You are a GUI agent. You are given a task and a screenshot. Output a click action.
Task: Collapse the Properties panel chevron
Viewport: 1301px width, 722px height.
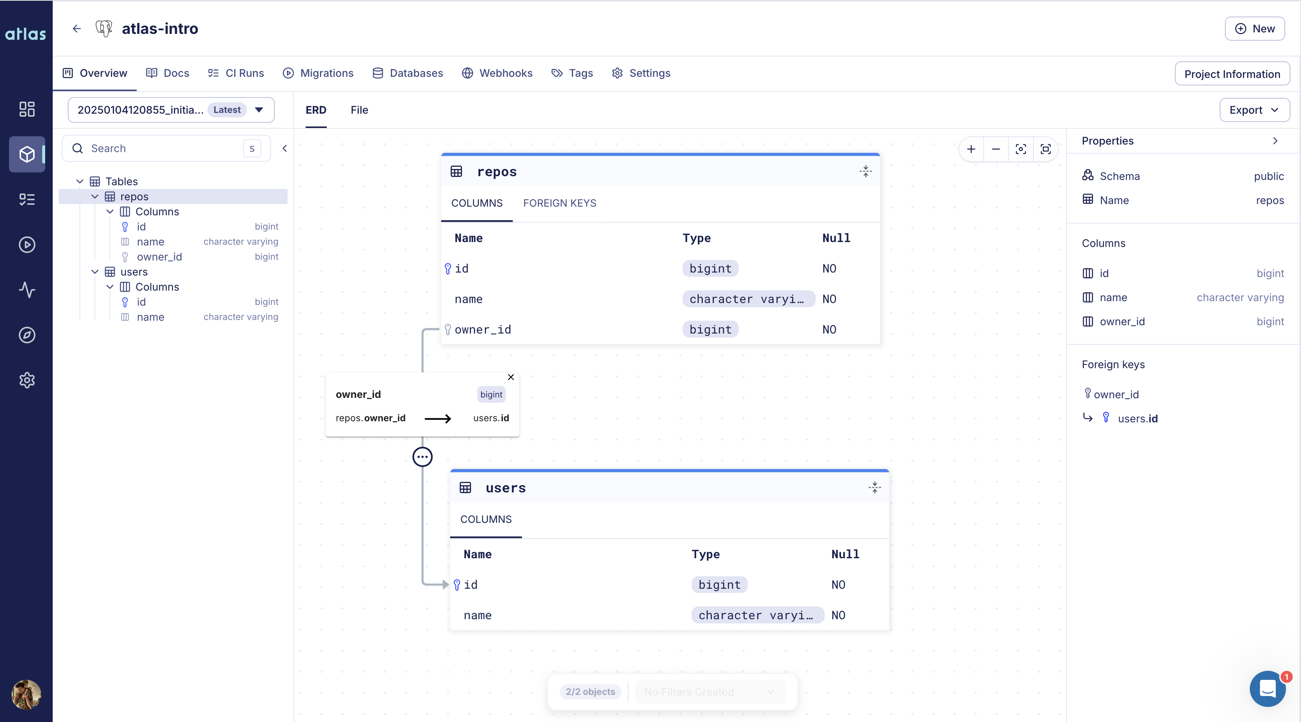(1275, 141)
